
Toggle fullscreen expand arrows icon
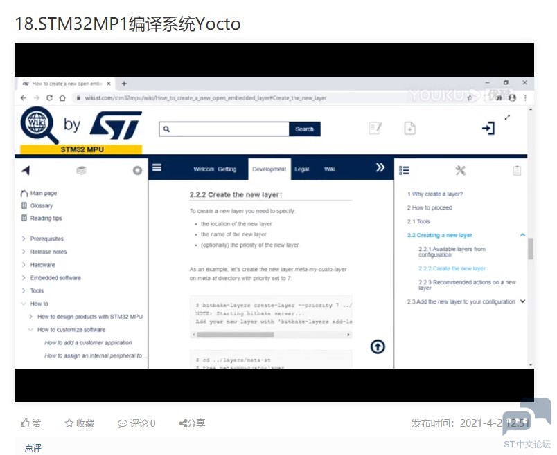click(507, 117)
